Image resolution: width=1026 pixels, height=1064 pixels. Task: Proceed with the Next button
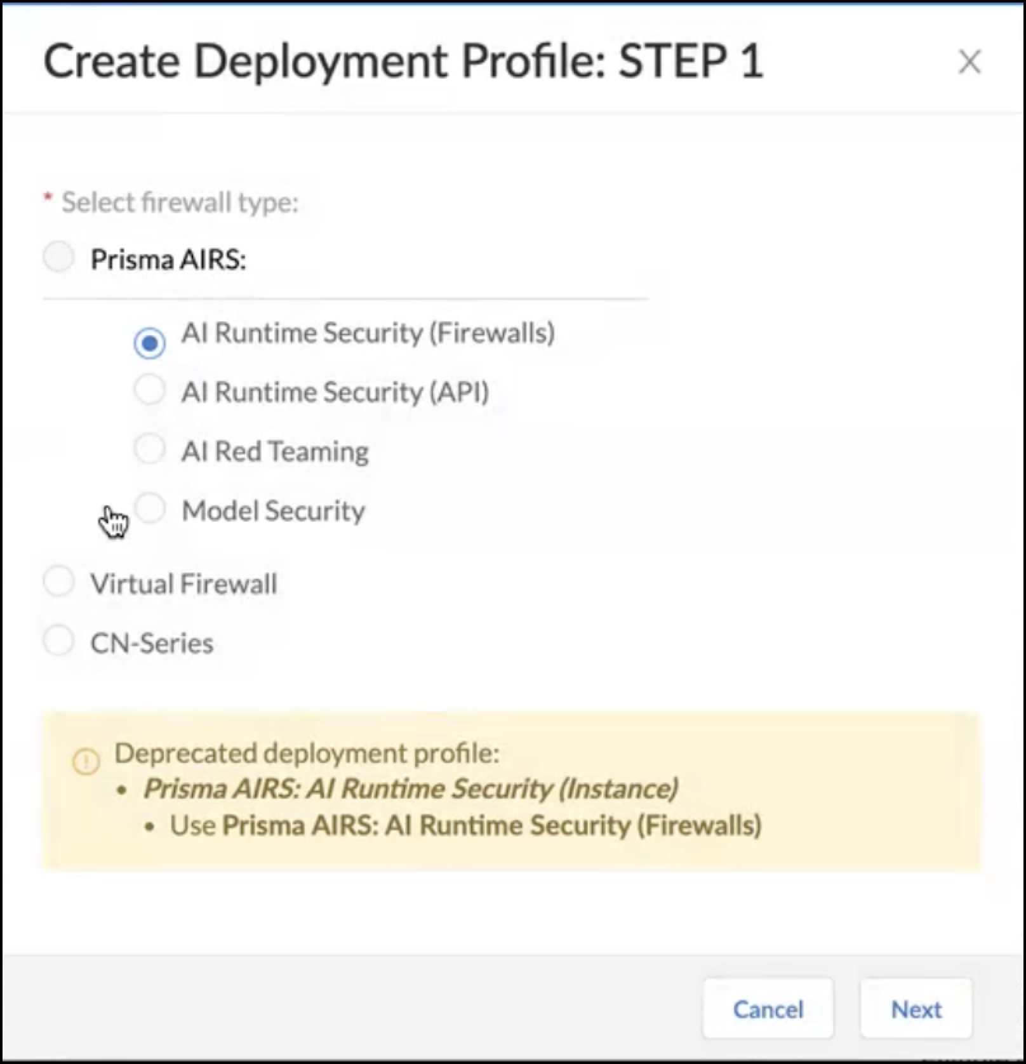point(916,1009)
